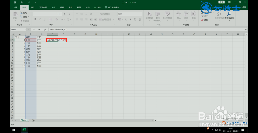Click the text orientation icon
The image size is (258, 133).
click(91, 14)
